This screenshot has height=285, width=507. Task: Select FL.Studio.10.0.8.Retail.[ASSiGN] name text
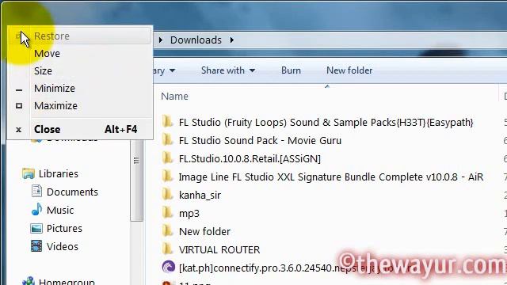coord(250,158)
